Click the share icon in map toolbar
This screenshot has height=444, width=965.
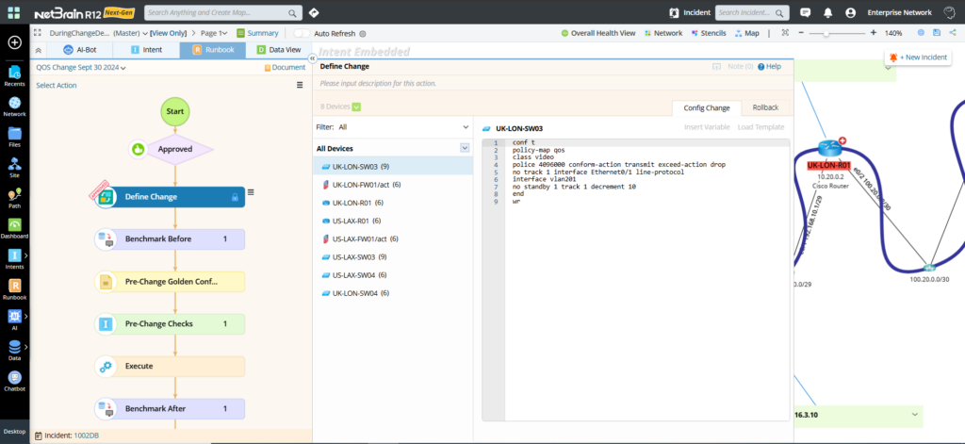[953, 32]
